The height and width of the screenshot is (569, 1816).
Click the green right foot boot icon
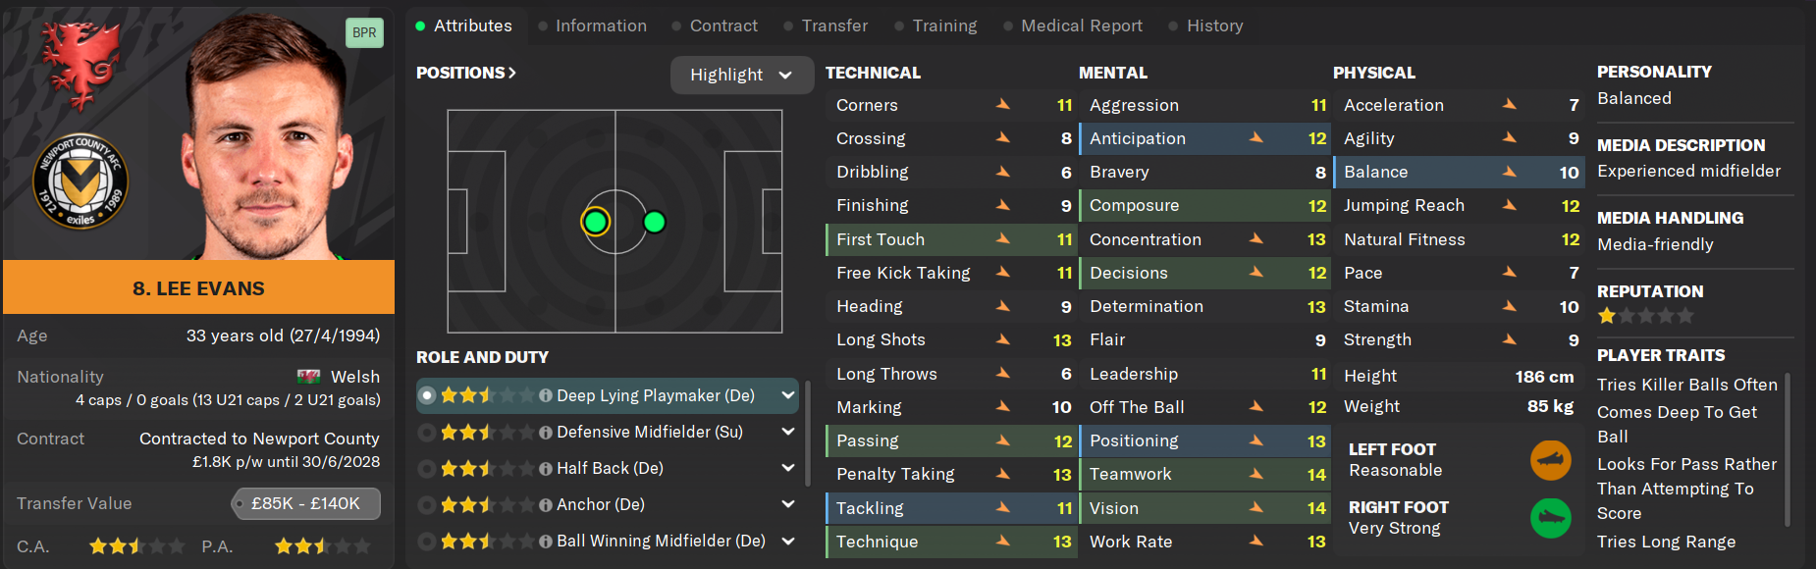coord(1551,518)
